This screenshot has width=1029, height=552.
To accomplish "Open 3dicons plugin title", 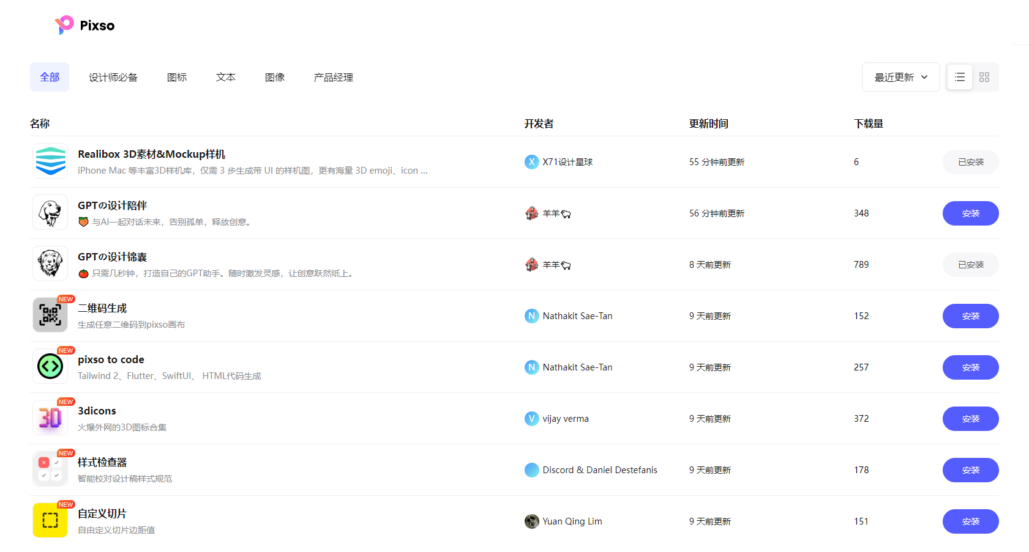I will point(97,411).
